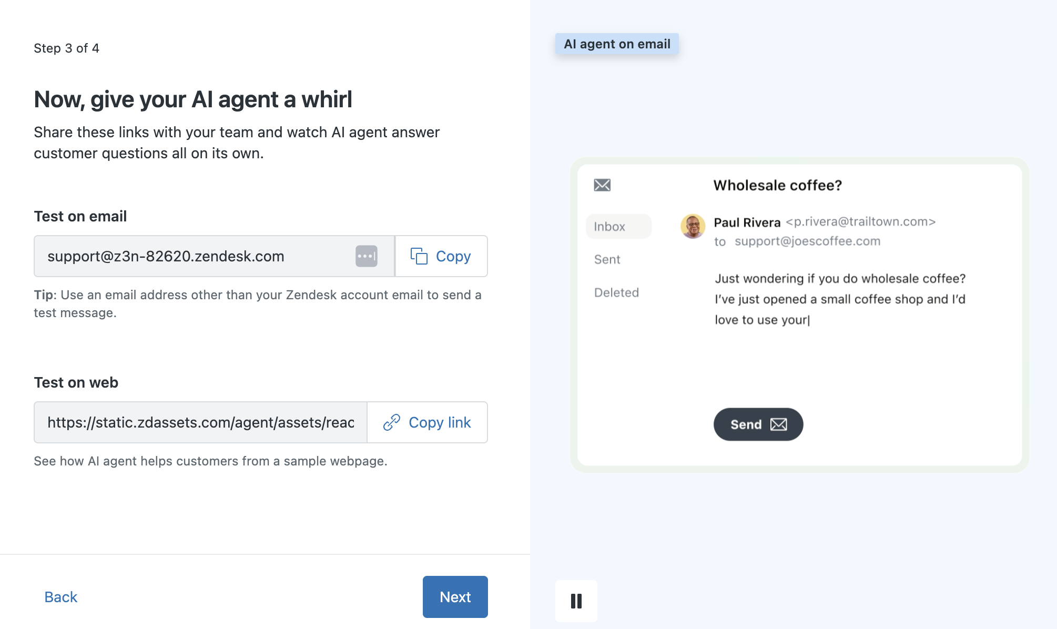Click the Wholesale coffee? subject line
This screenshot has width=1057, height=629.
777,185
